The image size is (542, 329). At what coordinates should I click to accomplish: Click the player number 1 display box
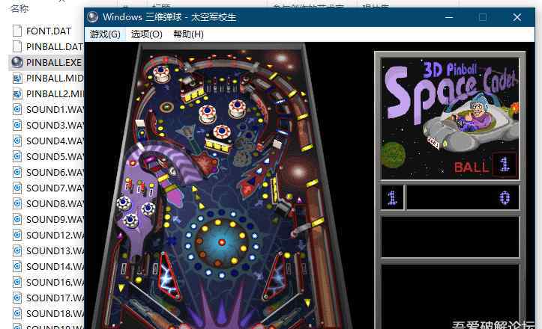tap(392, 197)
